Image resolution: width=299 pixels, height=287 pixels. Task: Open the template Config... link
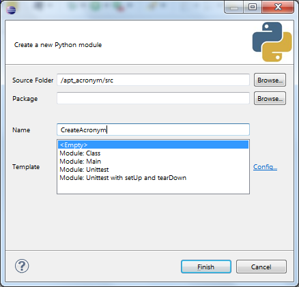click(x=265, y=167)
